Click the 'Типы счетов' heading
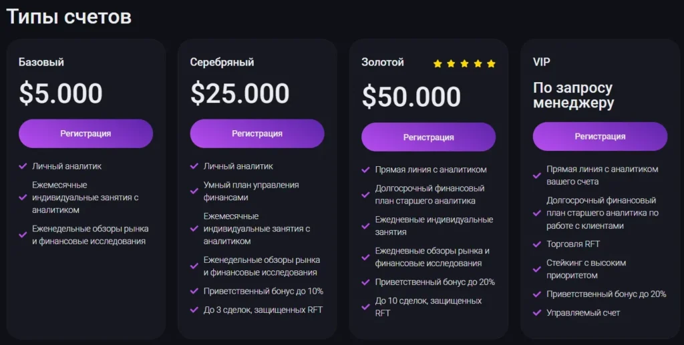This screenshot has width=684, height=345. point(69,17)
